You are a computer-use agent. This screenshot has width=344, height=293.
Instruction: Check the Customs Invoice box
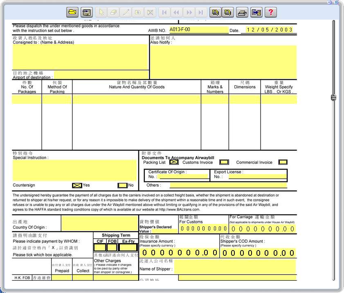[x=224, y=162]
